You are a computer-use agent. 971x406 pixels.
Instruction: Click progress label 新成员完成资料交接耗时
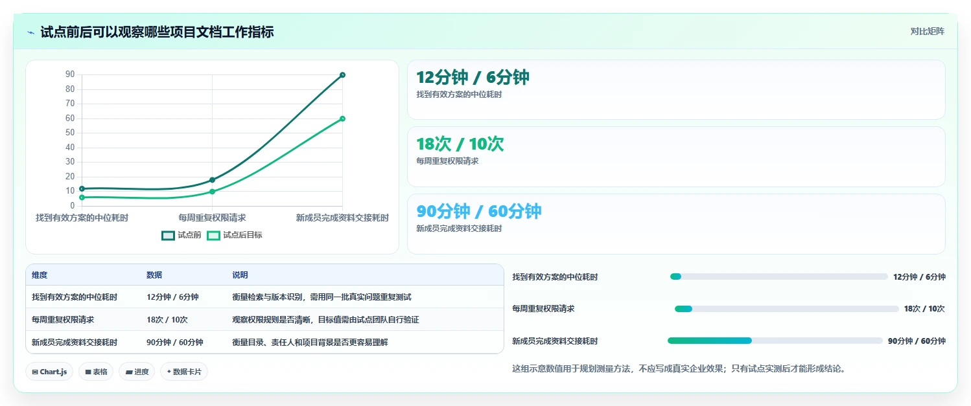pos(555,341)
